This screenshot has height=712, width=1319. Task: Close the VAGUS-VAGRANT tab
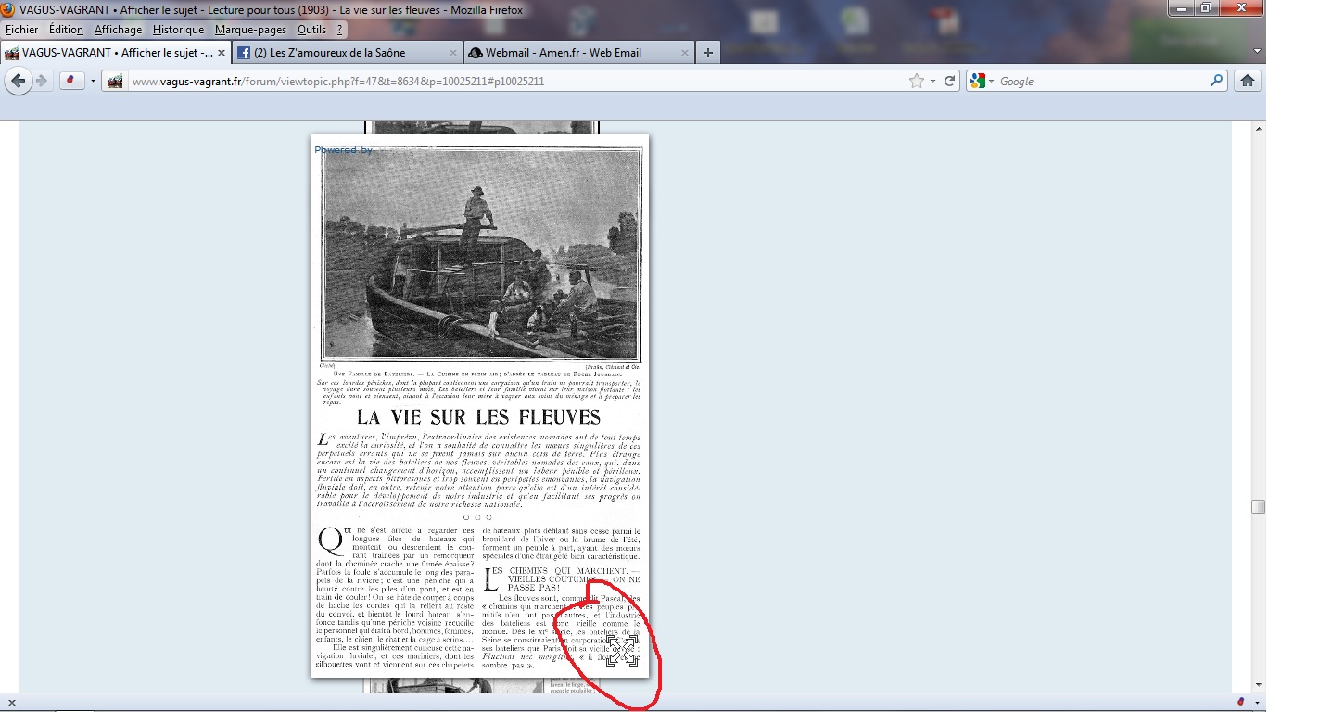click(222, 53)
